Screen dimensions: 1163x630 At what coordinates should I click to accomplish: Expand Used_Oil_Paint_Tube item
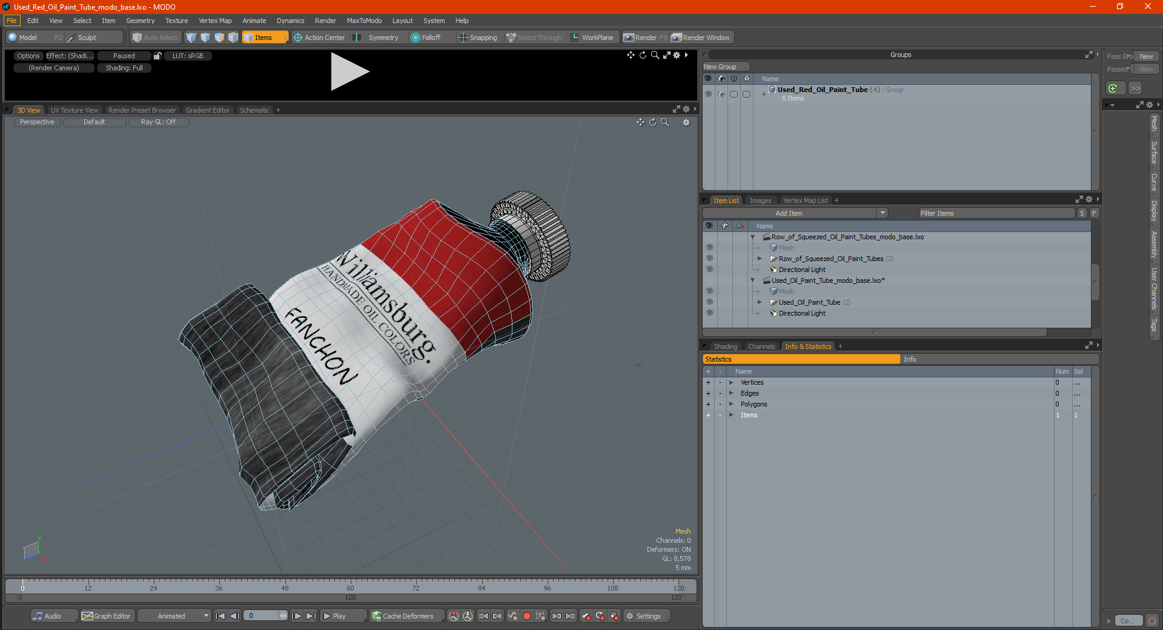pos(760,302)
